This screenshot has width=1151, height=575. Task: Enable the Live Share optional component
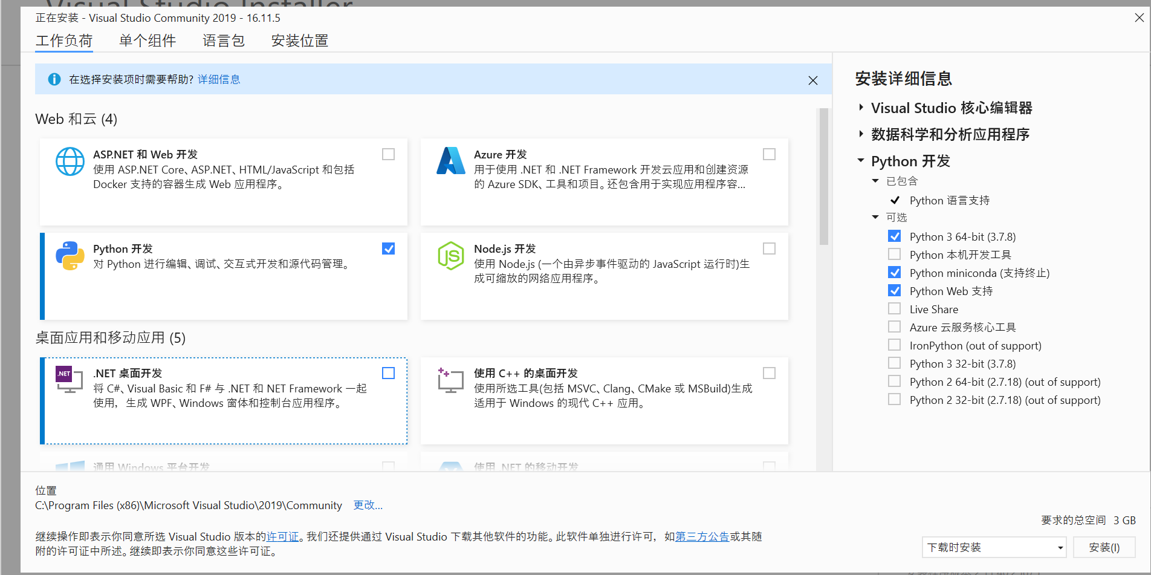[895, 308]
